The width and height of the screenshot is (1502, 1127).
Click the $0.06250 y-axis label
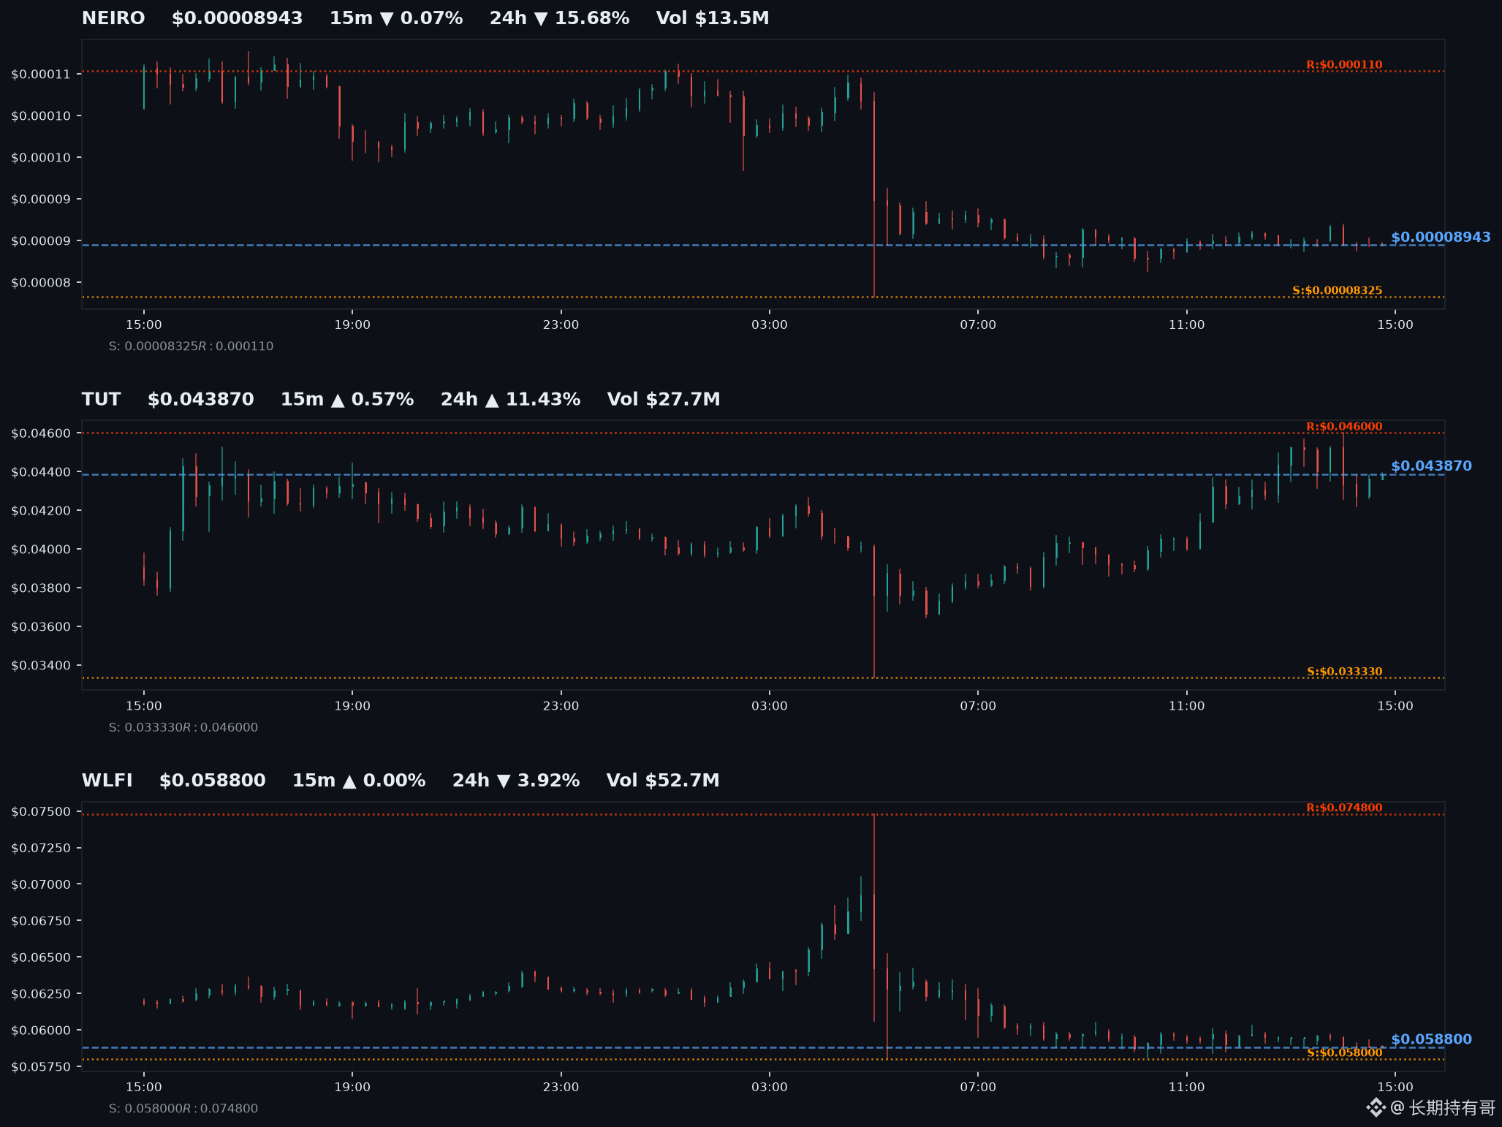point(41,995)
